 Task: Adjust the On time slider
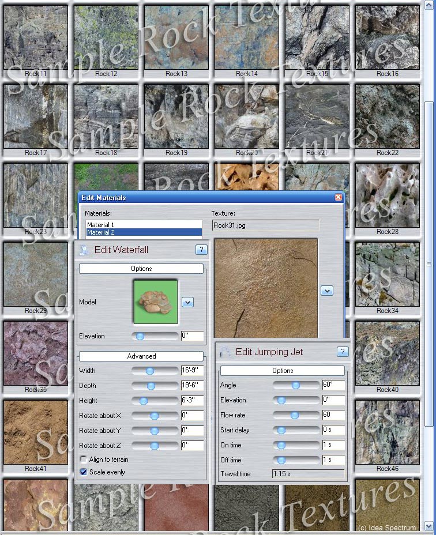coord(296,445)
